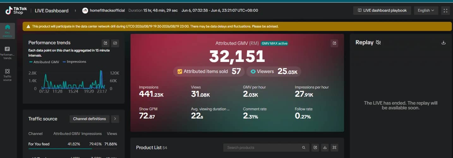453x158 pixels.
Task: Toggle Impressions legend series
Action: click(74, 62)
